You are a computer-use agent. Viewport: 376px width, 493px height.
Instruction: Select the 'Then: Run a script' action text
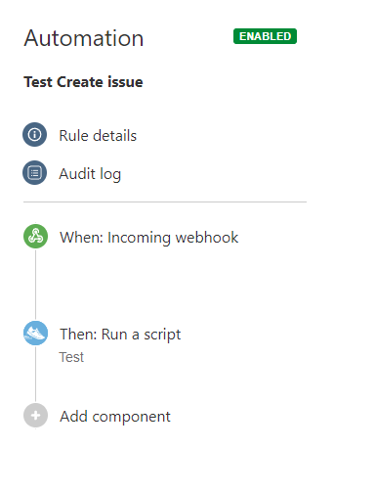(120, 335)
